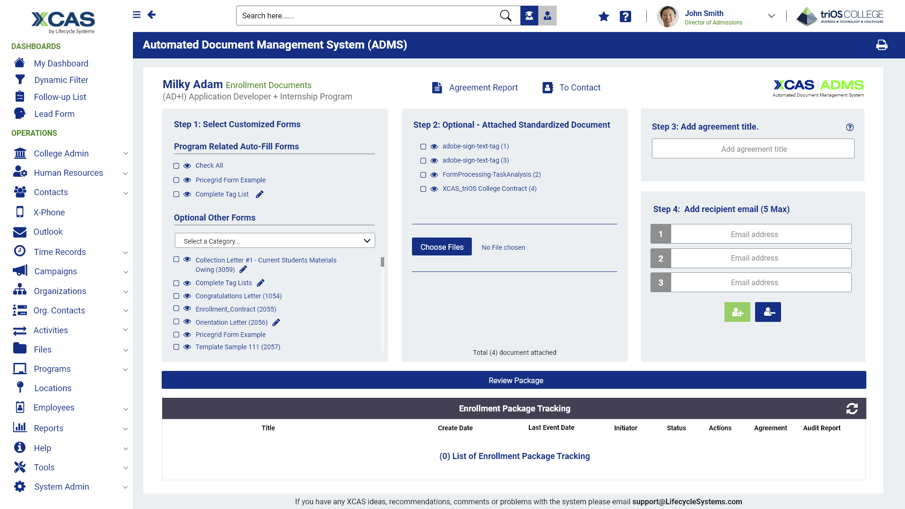The width and height of the screenshot is (905, 509).
Task: Click the hamburger menu icon at top
Action: pos(137,15)
